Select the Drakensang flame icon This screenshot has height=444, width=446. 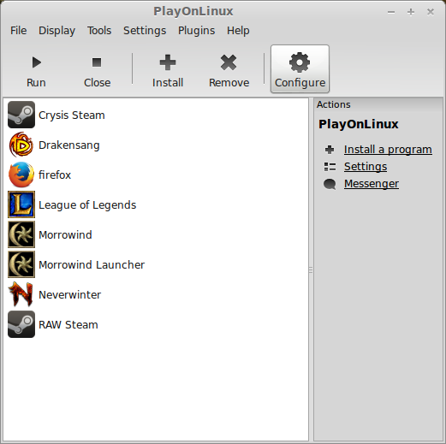click(21, 145)
